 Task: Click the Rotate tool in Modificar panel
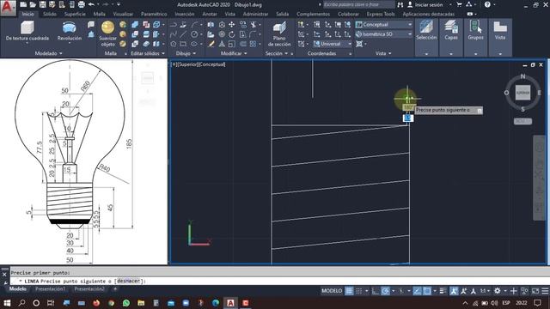pyautogui.click(x=232, y=34)
